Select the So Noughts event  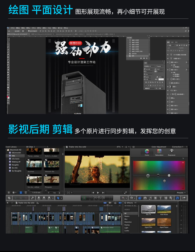(x=15, y=171)
